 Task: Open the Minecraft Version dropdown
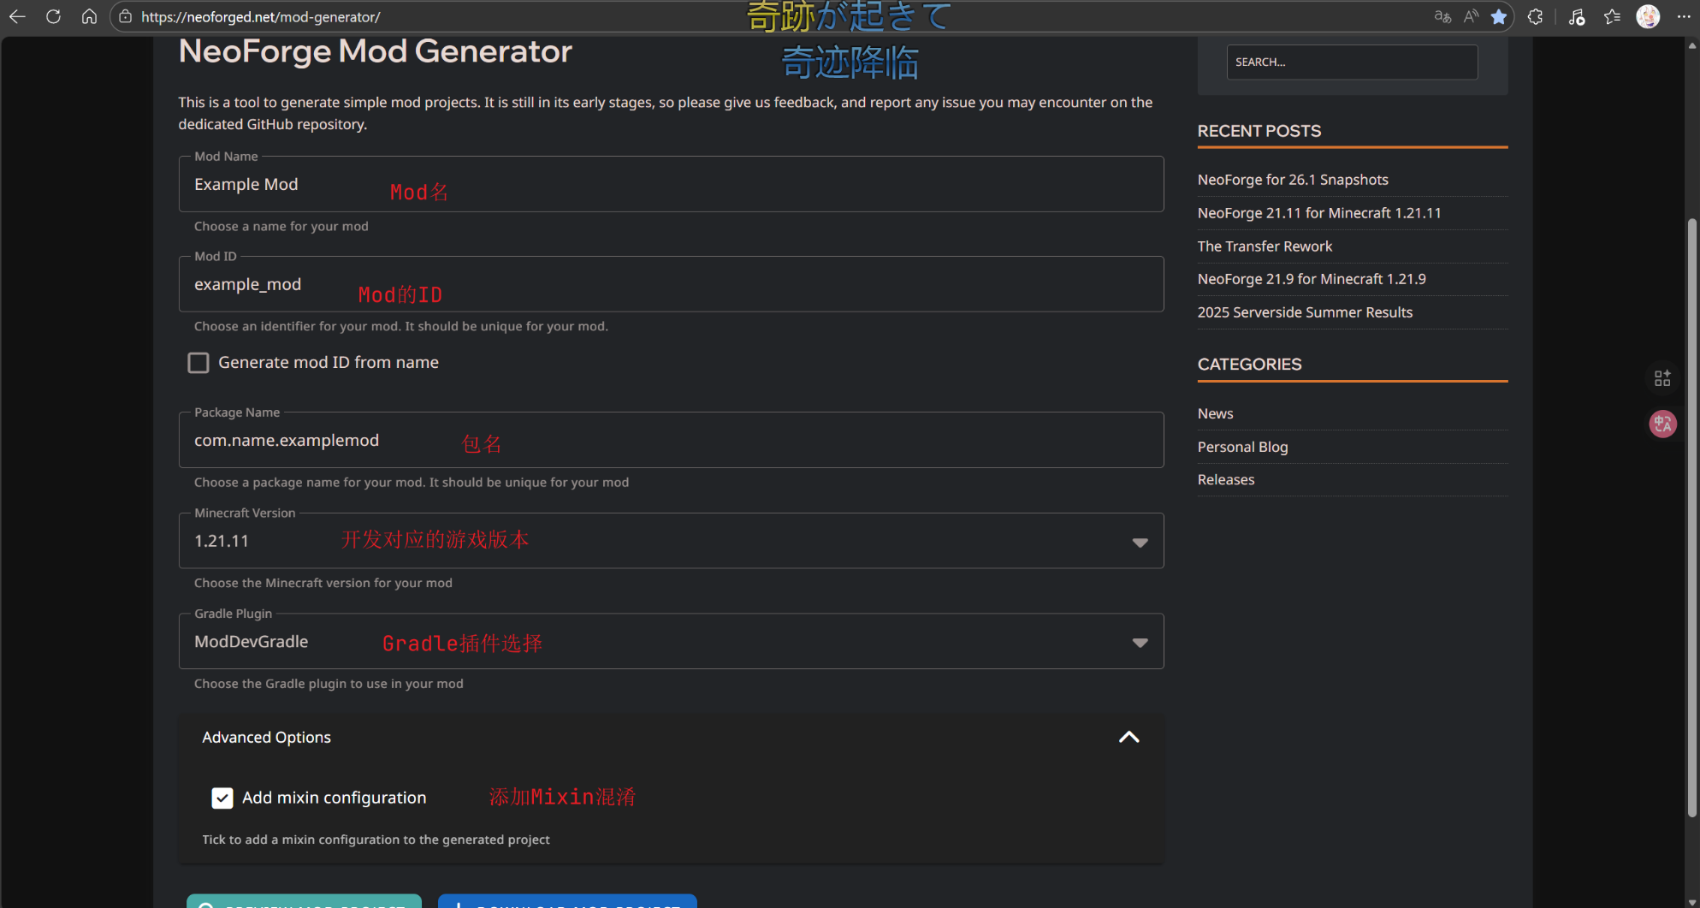click(671, 541)
